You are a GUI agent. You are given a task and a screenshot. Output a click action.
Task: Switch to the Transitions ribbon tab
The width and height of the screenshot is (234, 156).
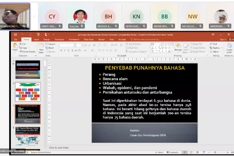(x=59, y=39)
